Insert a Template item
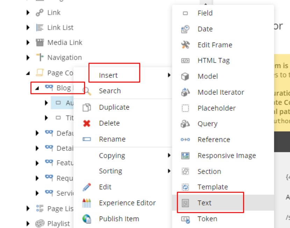This screenshot has width=290, height=228. point(223,187)
